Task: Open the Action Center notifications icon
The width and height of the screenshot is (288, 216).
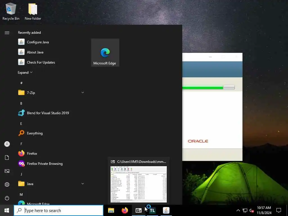Action: click(279, 210)
